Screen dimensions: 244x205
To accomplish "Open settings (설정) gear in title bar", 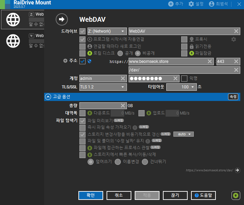I will (191, 4).
